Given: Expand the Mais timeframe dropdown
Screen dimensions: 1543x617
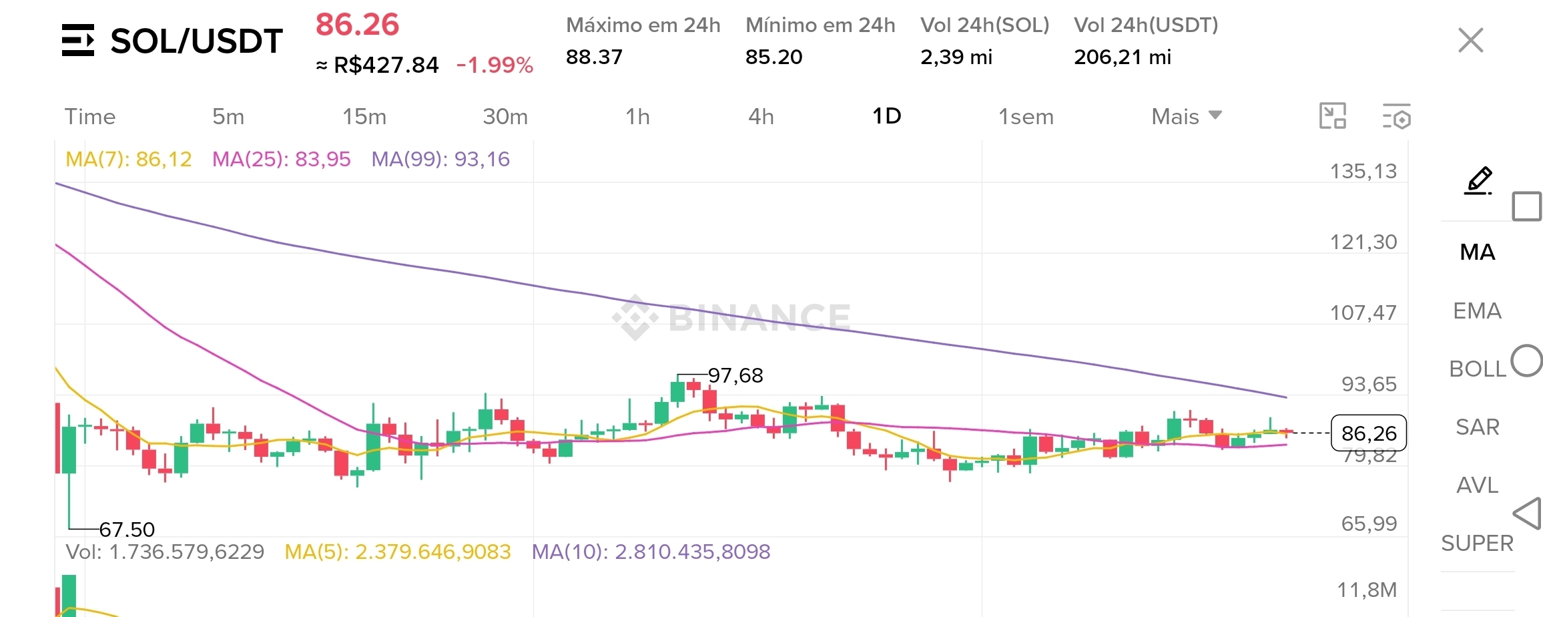Looking at the screenshot, I should (1187, 116).
